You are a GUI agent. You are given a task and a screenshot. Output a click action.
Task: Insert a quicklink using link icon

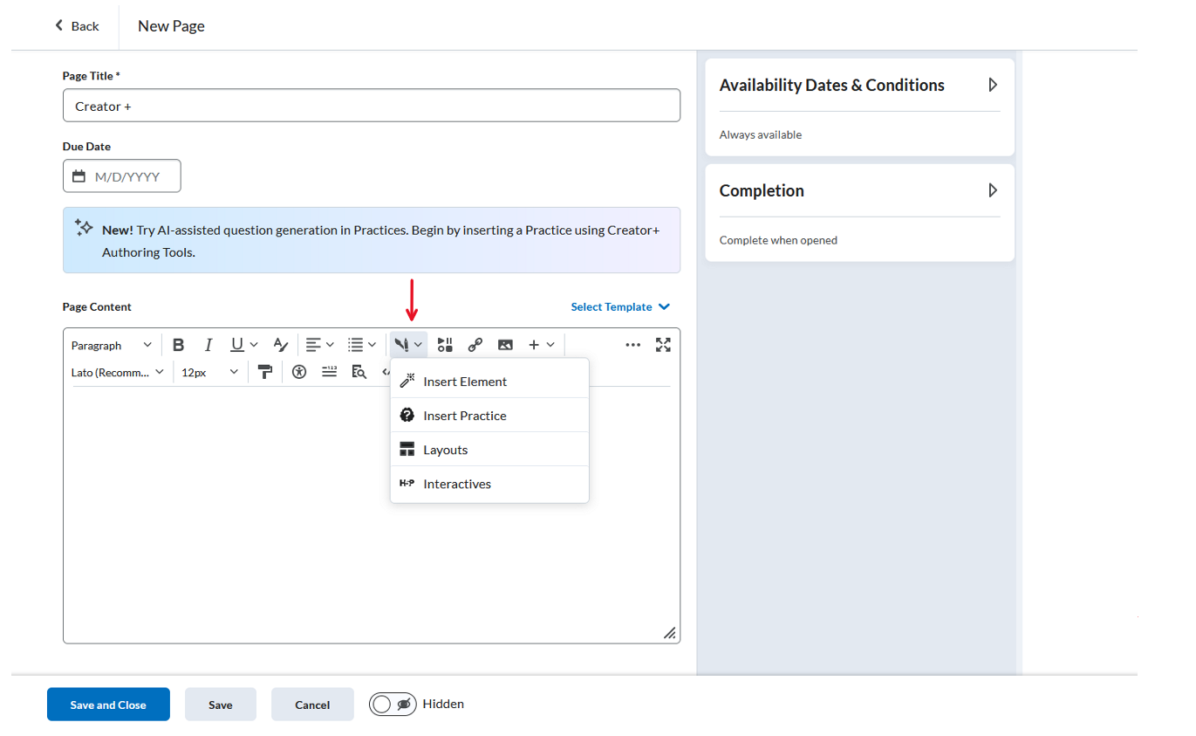475,345
